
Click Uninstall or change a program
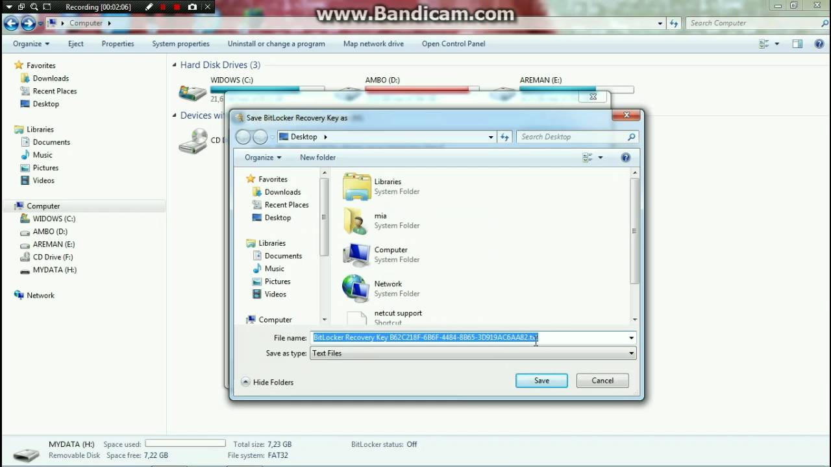pos(276,43)
